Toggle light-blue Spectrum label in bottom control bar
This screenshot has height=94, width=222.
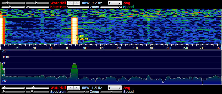coord(58,92)
